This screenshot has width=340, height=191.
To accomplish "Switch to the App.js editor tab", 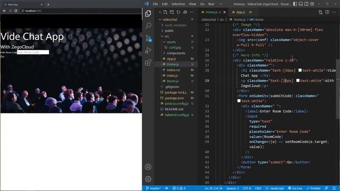I will click(241, 12).
